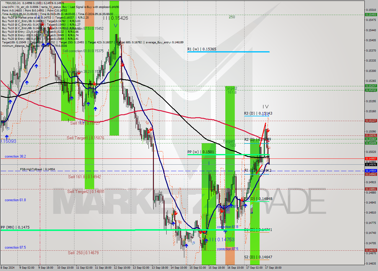Click the 'Target1 100' label
The image size is (378, 271).
click(229, 143)
